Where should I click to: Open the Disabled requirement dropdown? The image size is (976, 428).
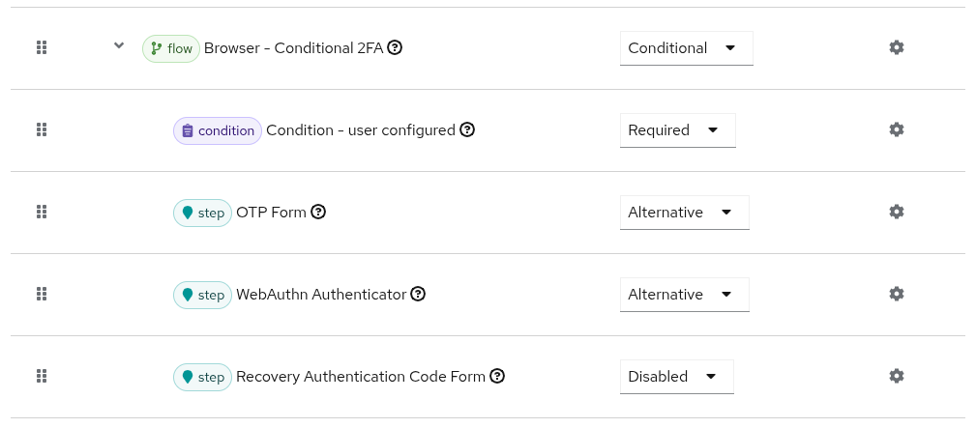tap(676, 377)
